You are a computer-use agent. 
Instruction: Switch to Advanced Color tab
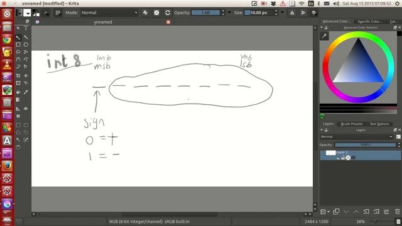coord(337,21)
